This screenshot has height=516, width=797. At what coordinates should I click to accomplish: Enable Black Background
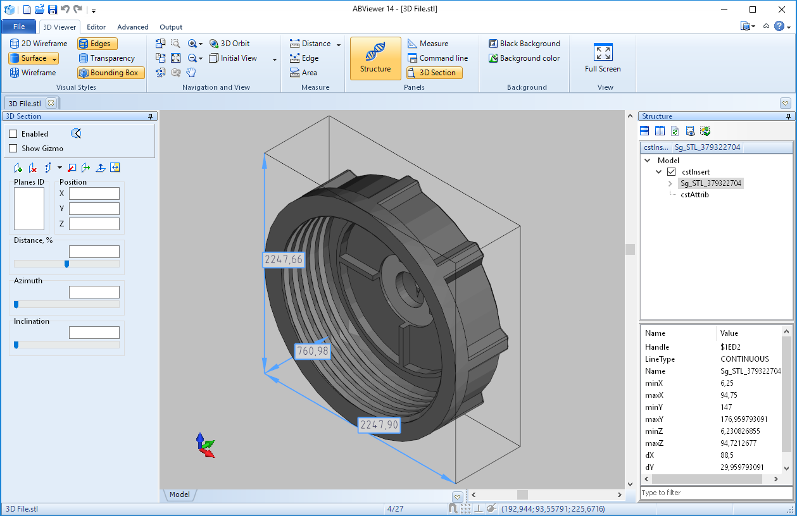524,44
